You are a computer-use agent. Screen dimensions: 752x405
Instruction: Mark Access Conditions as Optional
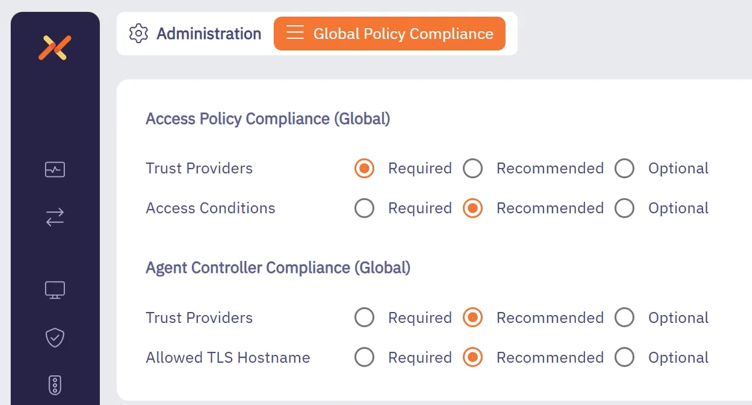coord(624,208)
